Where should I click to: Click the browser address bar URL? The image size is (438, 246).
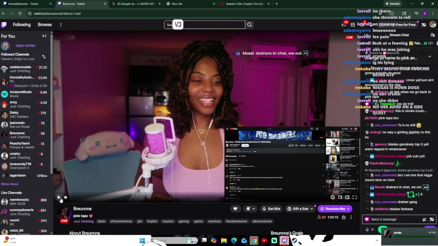click(57, 13)
